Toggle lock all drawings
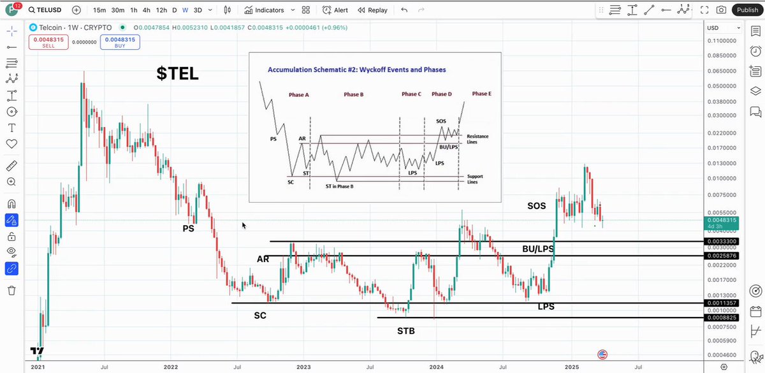The image size is (765, 373). 11,237
